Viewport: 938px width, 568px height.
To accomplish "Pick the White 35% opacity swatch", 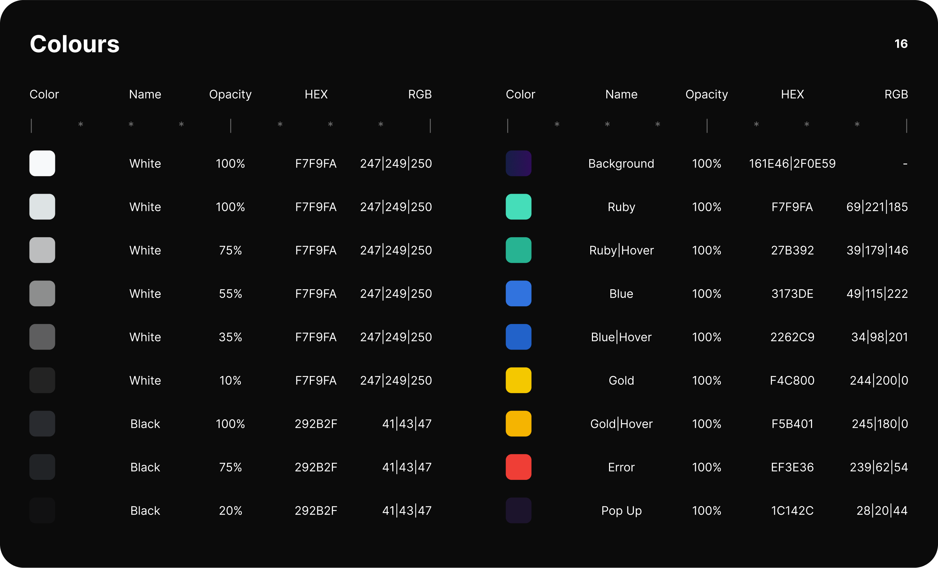I will [42, 337].
